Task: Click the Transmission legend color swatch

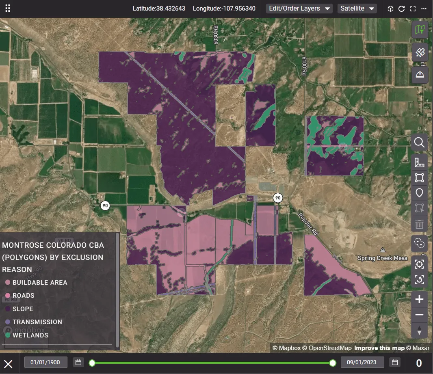Action: (x=8, y=322)
